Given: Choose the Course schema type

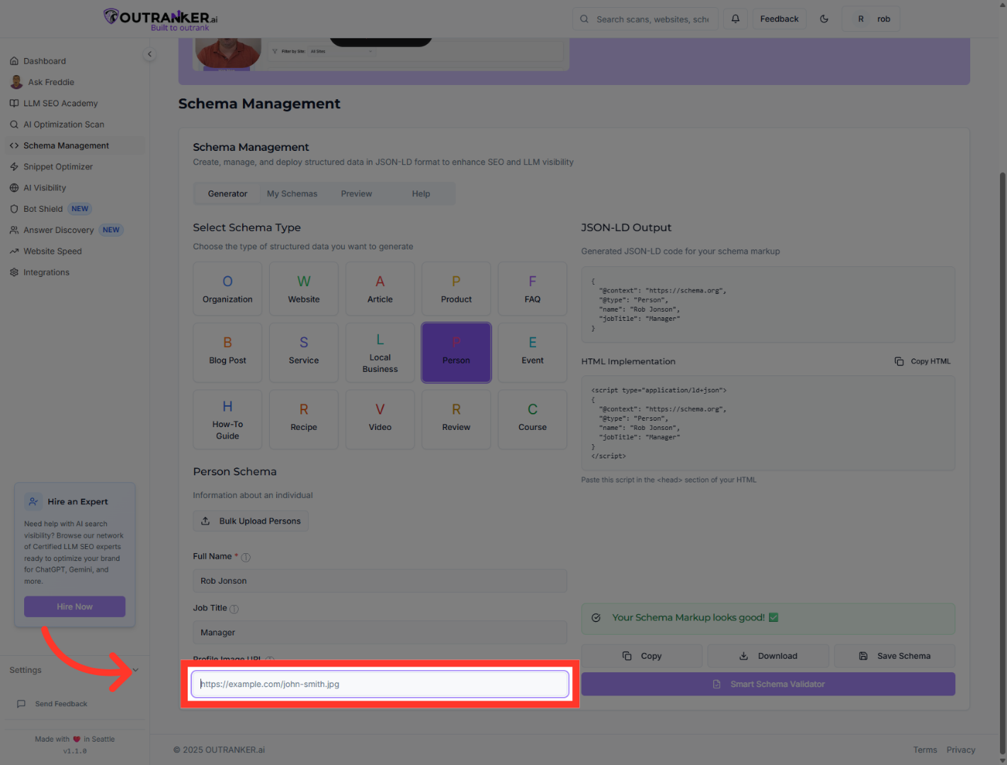Looking at the screenshot, I should tap(533, 419).
